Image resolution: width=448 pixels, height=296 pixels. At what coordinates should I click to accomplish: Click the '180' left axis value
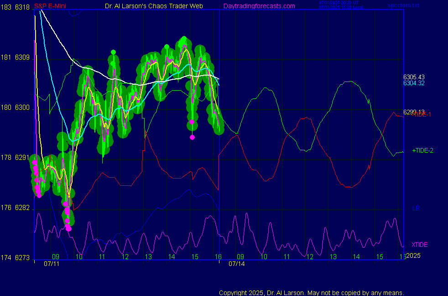6,107
